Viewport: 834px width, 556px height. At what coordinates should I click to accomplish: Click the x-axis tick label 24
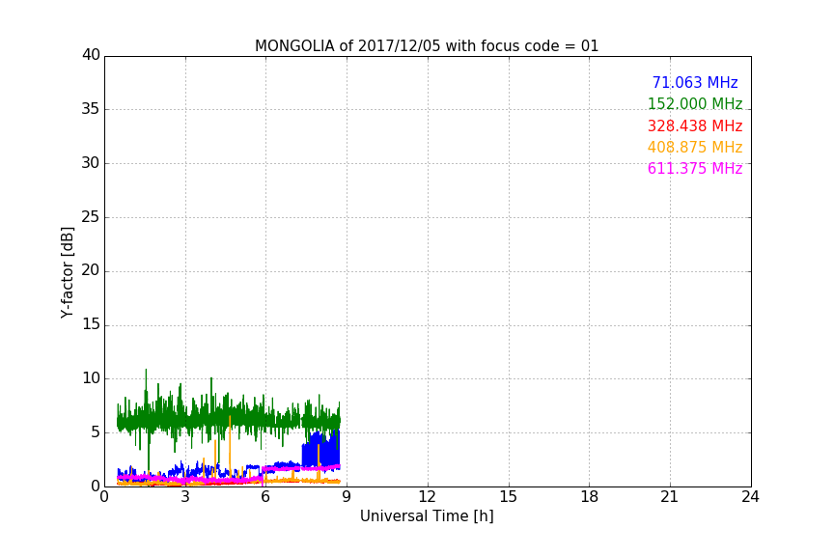[x=750, y=497]
